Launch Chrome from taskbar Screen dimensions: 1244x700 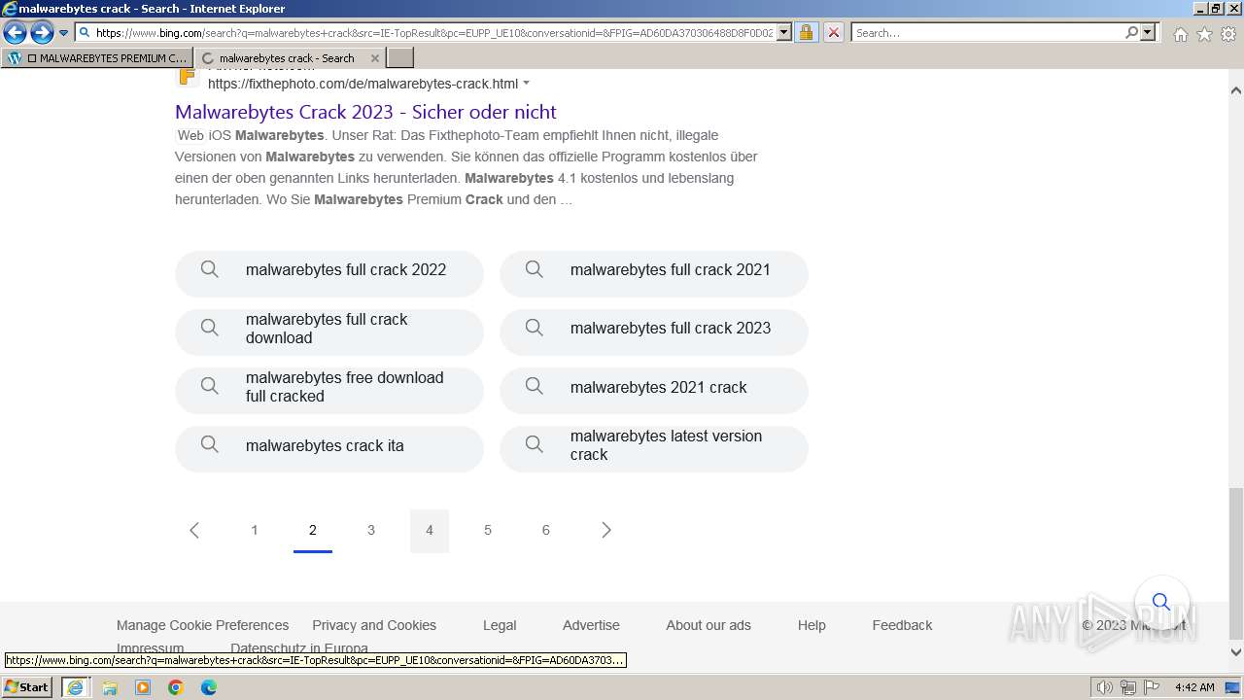click(176, 687)
